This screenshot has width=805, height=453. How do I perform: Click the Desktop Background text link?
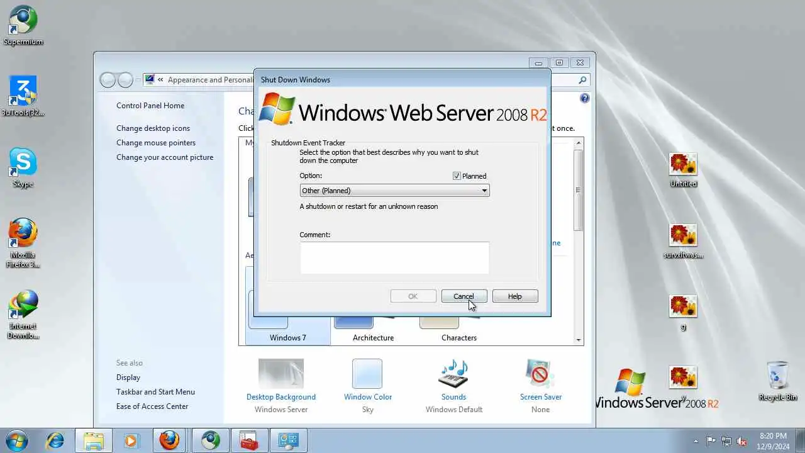[x=281, y=397]
